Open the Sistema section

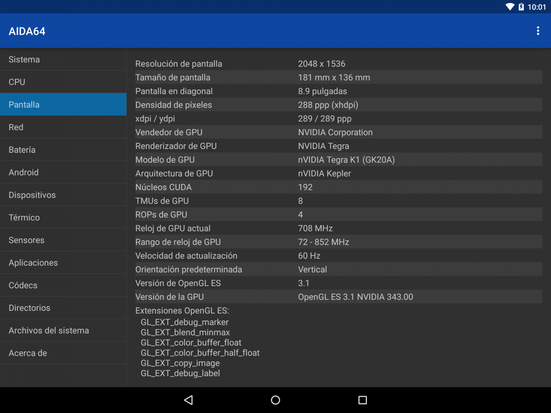[x=63, y=60]
